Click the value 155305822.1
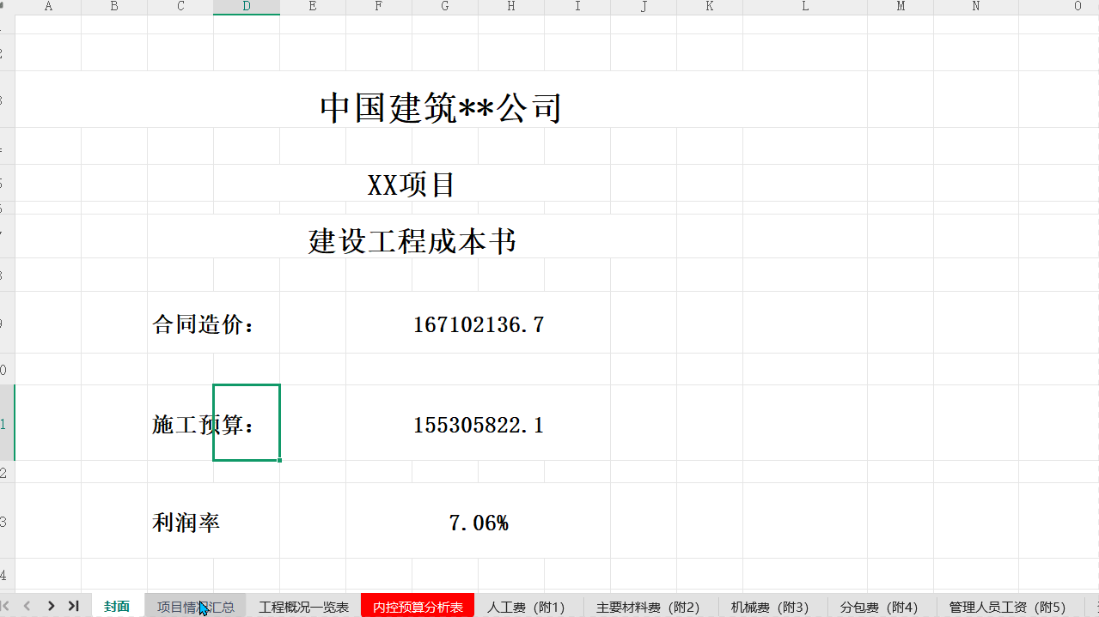Image resolution: width=1099 pixels, height=617 pixels. (479, 425)
